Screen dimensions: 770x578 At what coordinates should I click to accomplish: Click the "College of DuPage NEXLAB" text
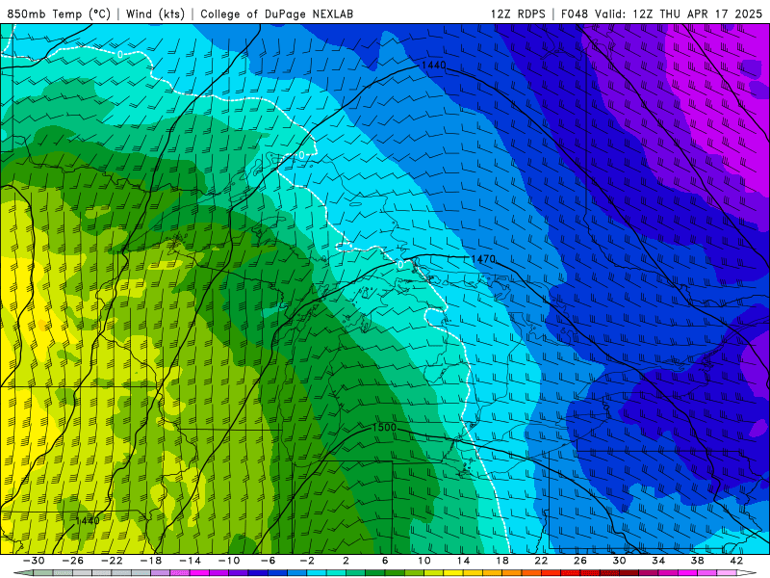tap(276, 13)
